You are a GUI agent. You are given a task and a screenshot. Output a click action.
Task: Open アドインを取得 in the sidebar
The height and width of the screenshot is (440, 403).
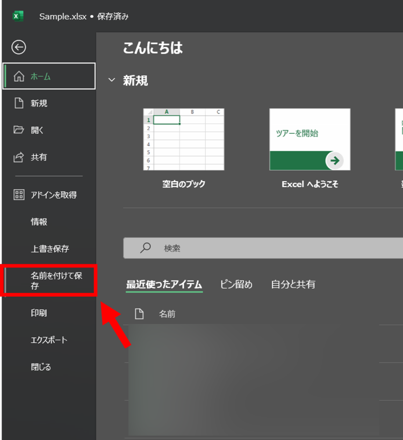click(x=49, y=194)
